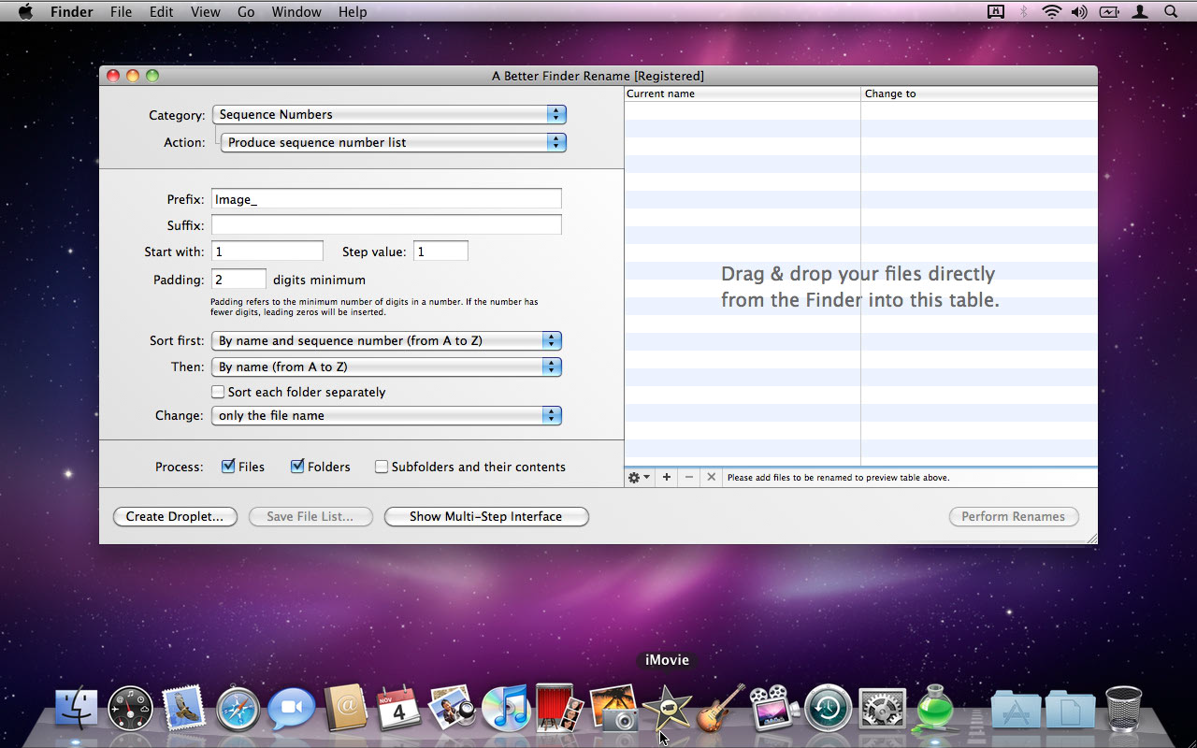Click the Bluetooth menu bar icon

point(1024,12)
